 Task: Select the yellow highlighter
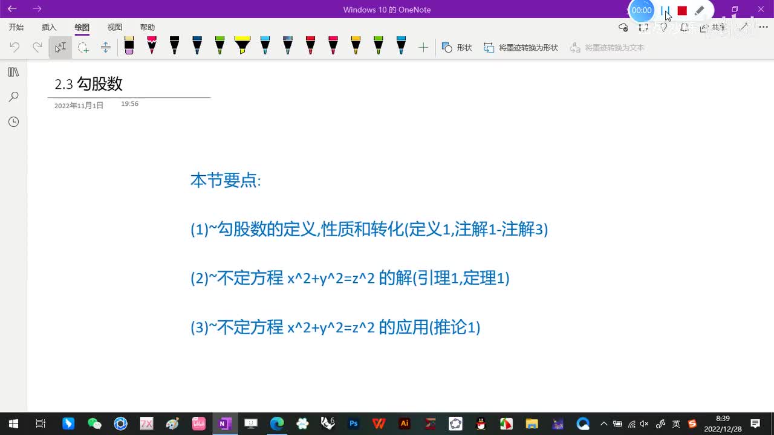coord(242,46)
